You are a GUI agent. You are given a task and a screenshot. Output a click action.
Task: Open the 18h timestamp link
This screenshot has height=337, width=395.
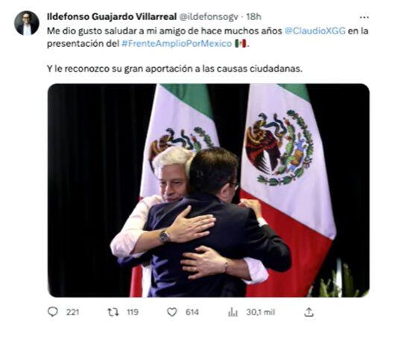click(x=253, y=17)
